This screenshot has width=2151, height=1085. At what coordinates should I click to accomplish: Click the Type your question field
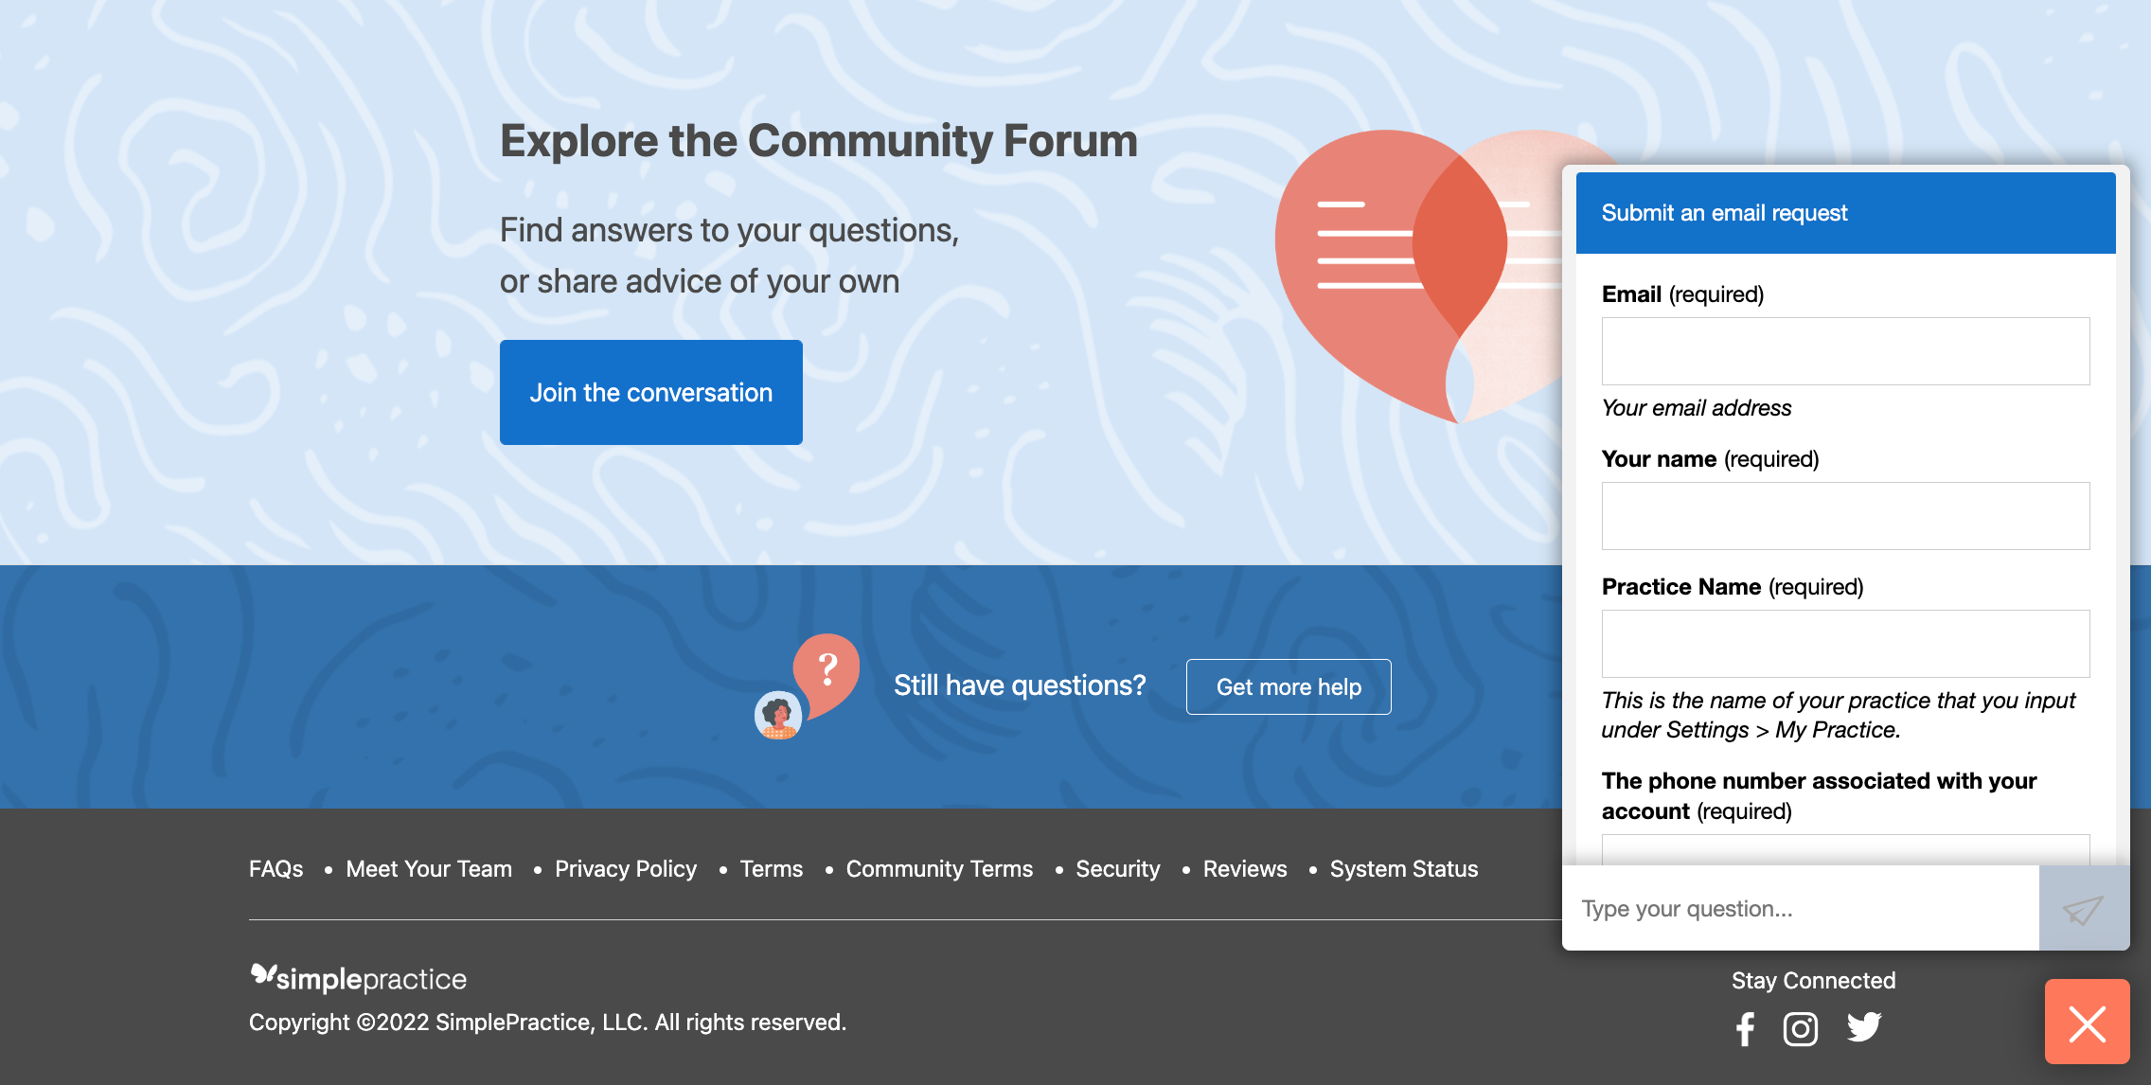(x=1799, y=908)
